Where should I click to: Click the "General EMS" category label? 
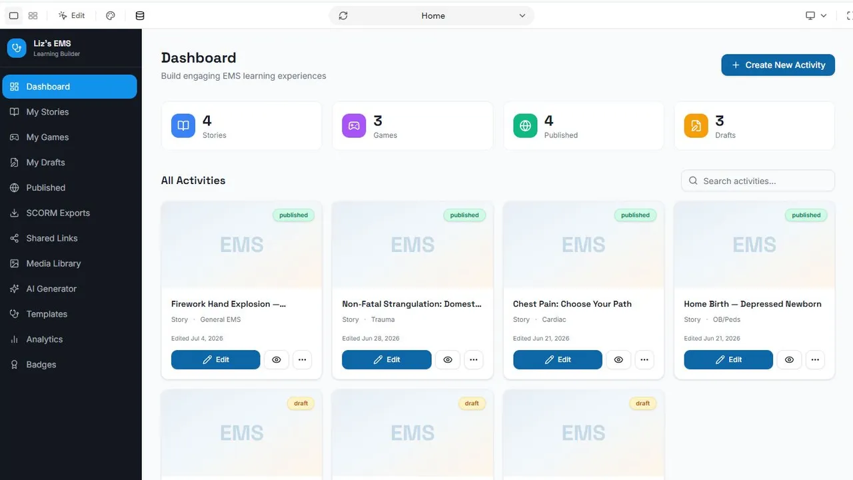(x=220, y=320)
